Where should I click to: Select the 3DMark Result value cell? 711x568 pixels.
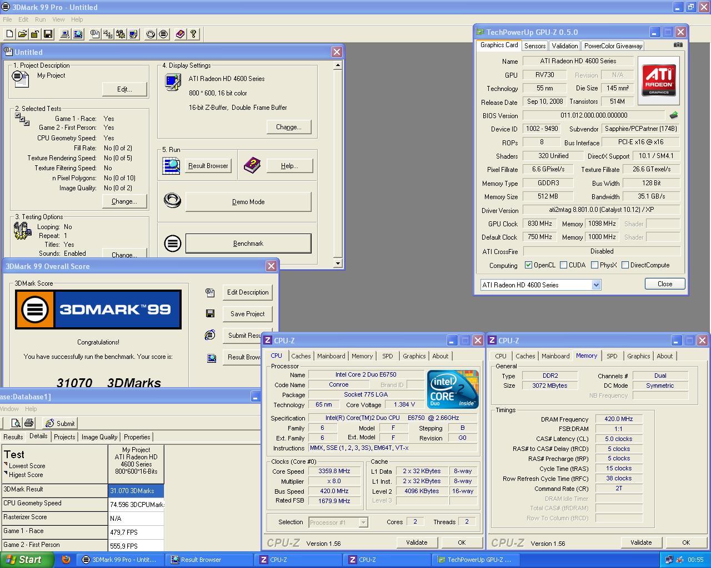tap(136, 490)
